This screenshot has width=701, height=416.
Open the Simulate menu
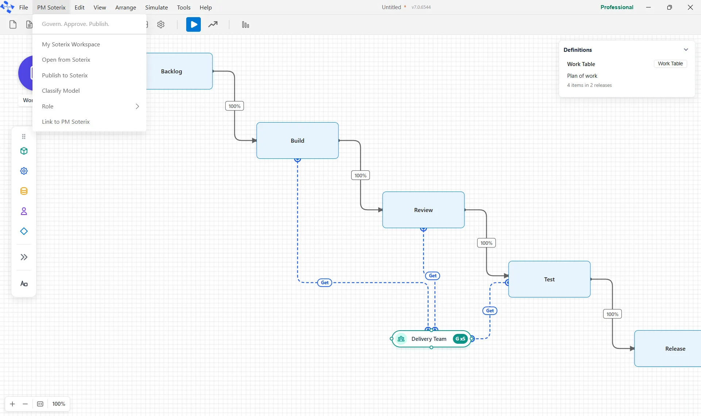[156, 7]
